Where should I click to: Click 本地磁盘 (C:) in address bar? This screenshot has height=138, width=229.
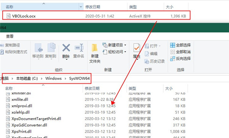click(x=27, y=78)
